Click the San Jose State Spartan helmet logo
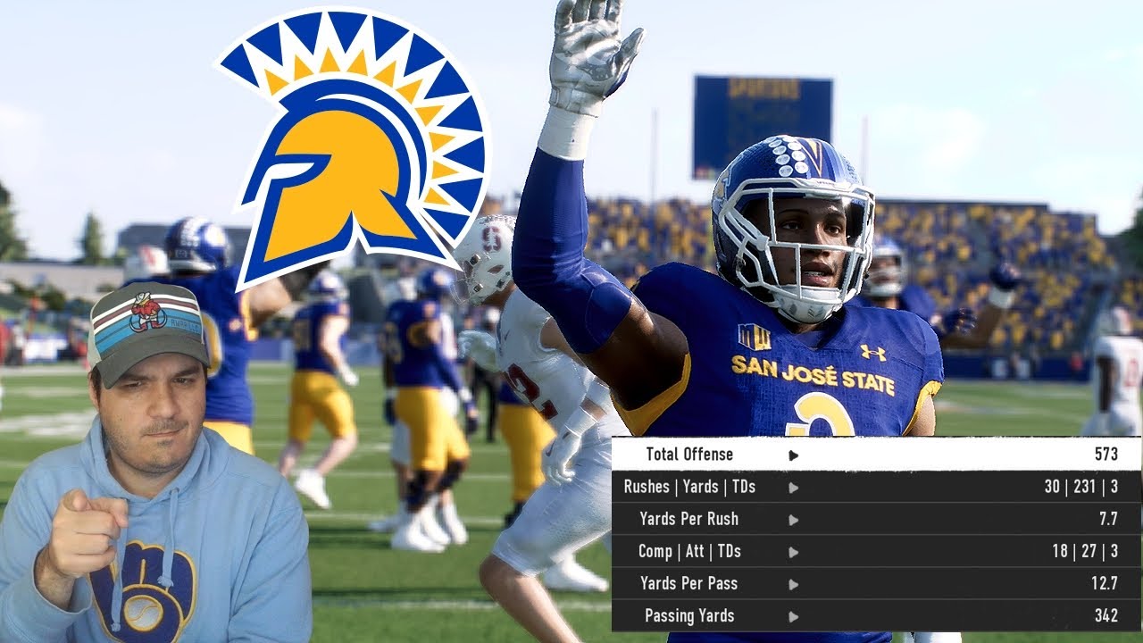 click(x=355, y=148)
